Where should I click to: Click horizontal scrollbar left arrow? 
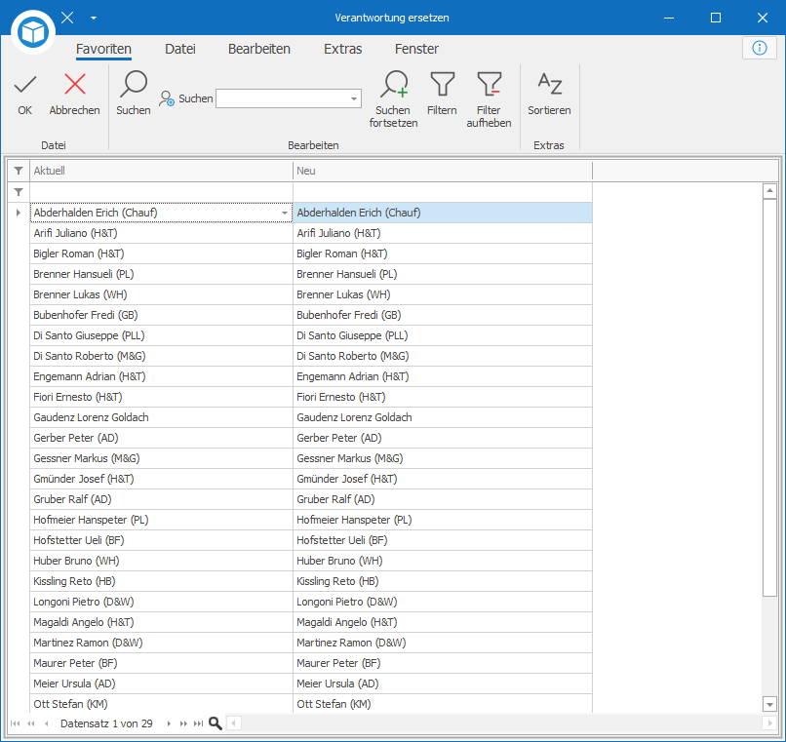pos(234,723)
